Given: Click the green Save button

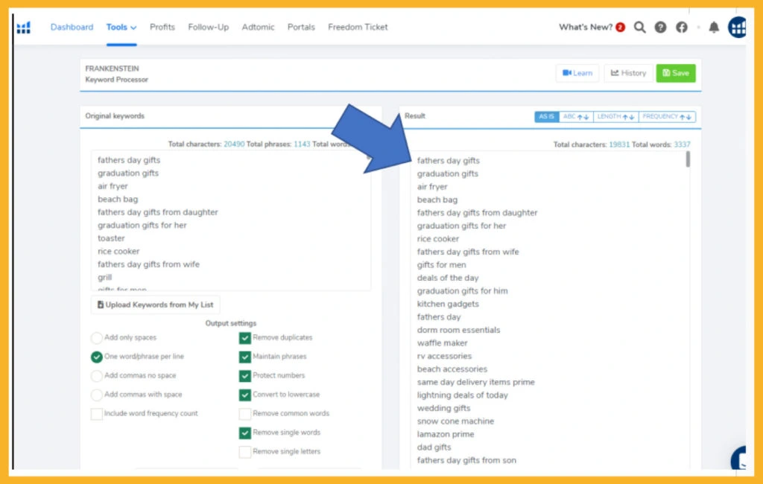Looking at the screenshot, I should pos(675,73).
